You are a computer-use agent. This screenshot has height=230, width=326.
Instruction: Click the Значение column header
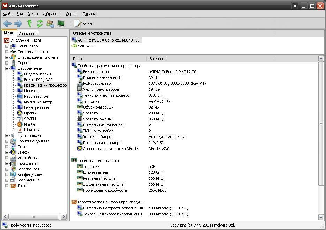[211, 59]
